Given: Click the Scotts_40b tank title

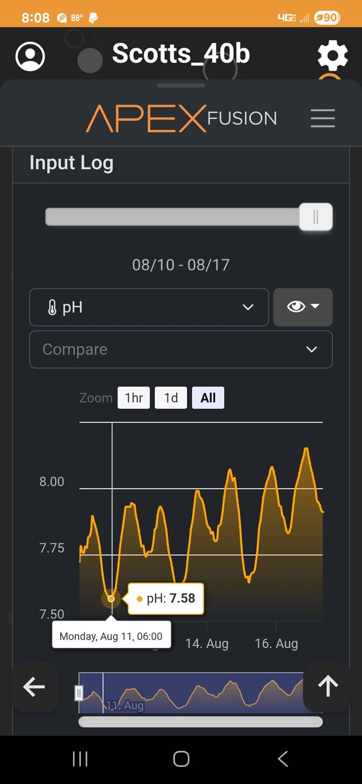Looking at the screenshot, I should [x=181, y=54].
